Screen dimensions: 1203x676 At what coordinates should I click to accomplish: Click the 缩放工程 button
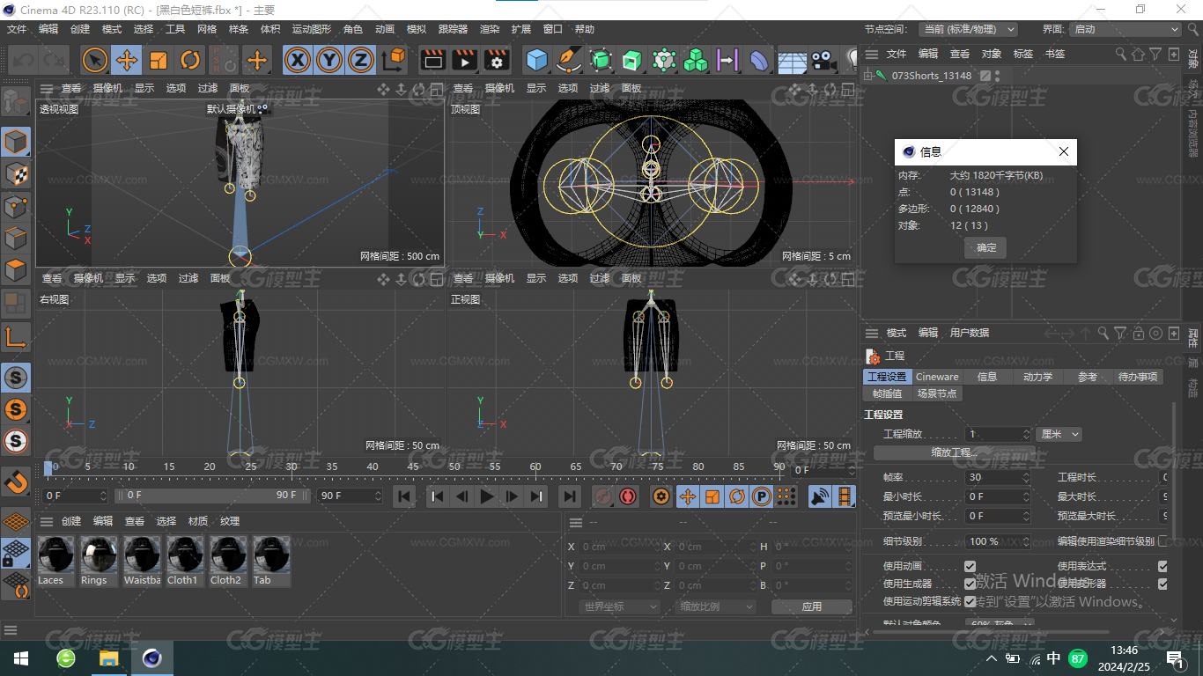[955, 452]
